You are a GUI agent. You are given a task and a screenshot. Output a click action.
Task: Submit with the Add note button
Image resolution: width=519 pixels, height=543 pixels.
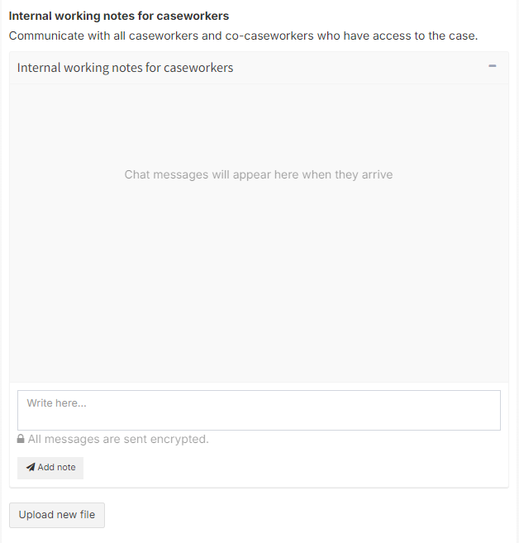coord(50,468)
